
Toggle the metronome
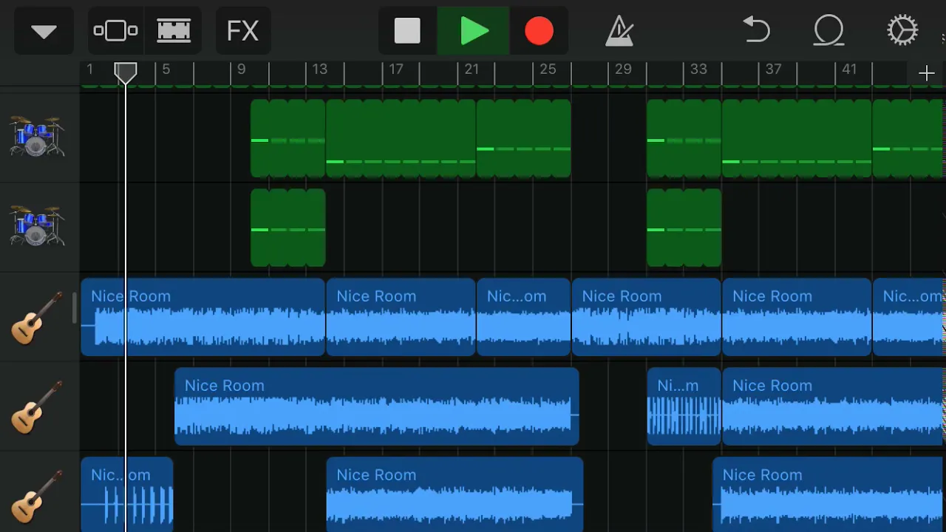coord(619,31)
